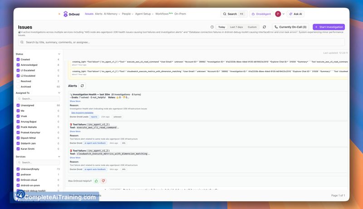Toggle the Siddarth Jain checkbox
Viewport: 363px width, 209px height.
(x=18, y=143)
